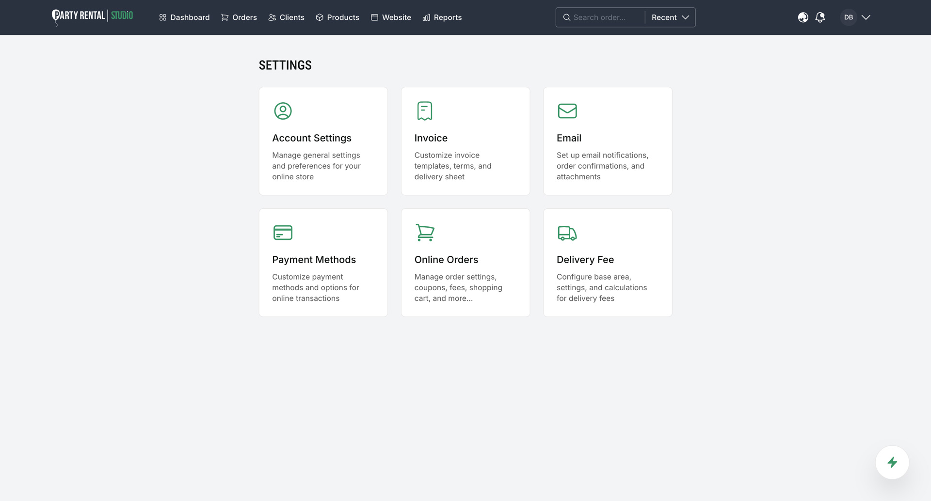Screen dimensions: 931x501
Task: Click the Account Settings user icon
Action: (x=283, y=111)
